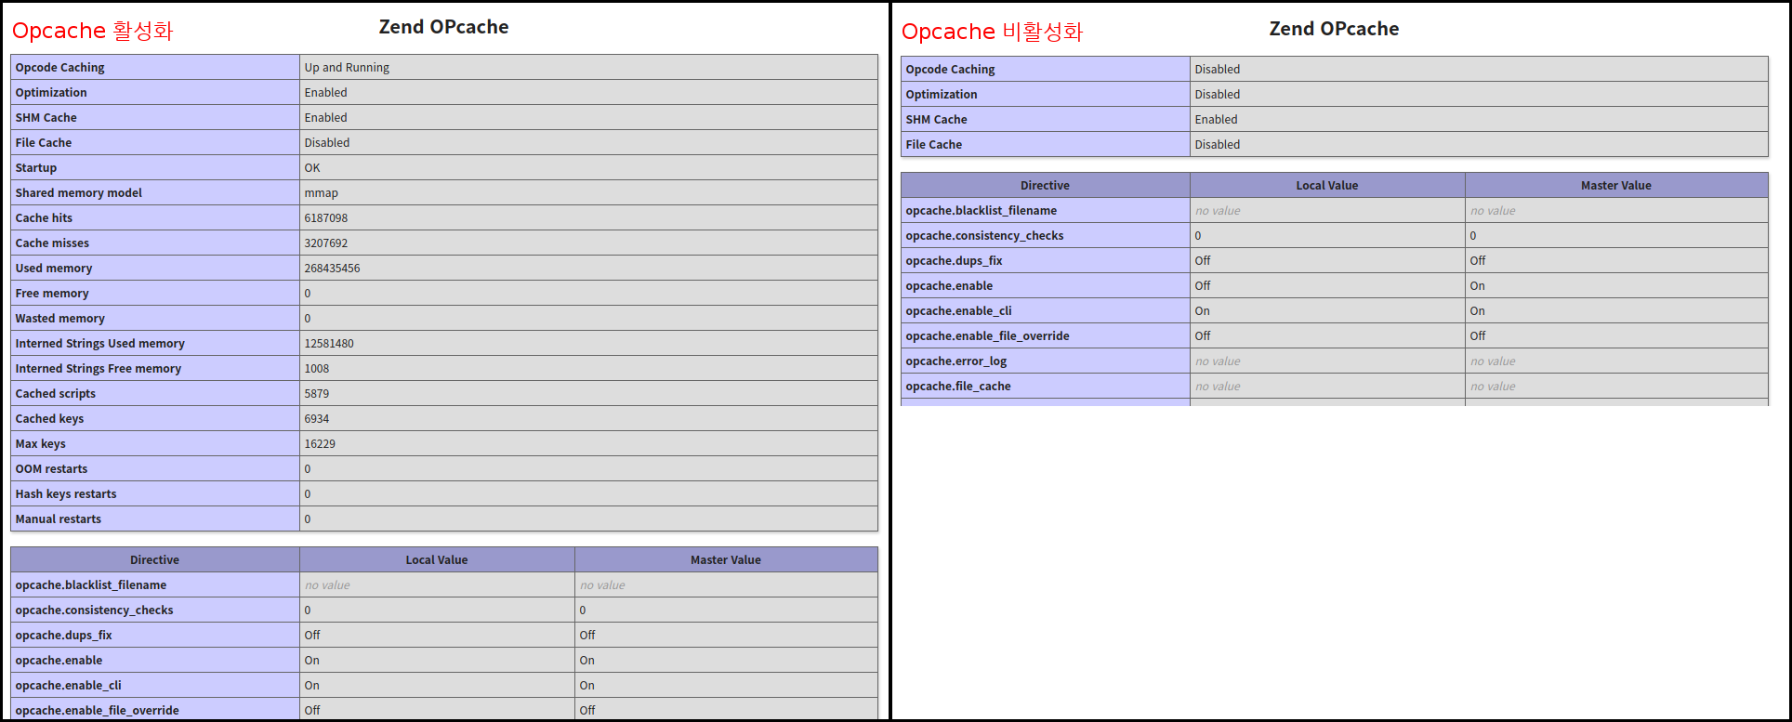Select 'opcache.consistency_checks' in the 활성화 panel

tap(95, 610)
